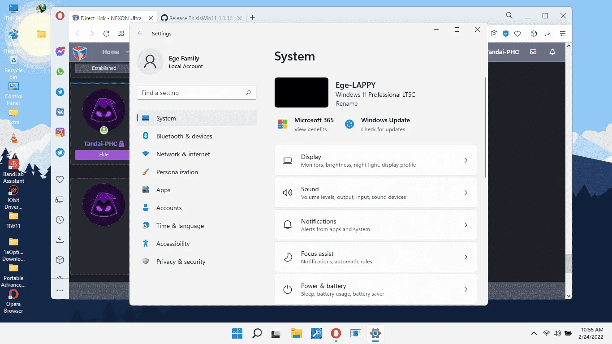Open website mail envelope icon
This screenshot has height=344, width=612.
(x=533, y=52)
